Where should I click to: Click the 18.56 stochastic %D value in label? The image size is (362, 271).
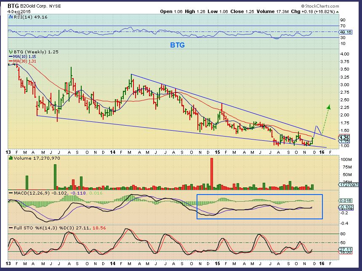tap(99, 228)
